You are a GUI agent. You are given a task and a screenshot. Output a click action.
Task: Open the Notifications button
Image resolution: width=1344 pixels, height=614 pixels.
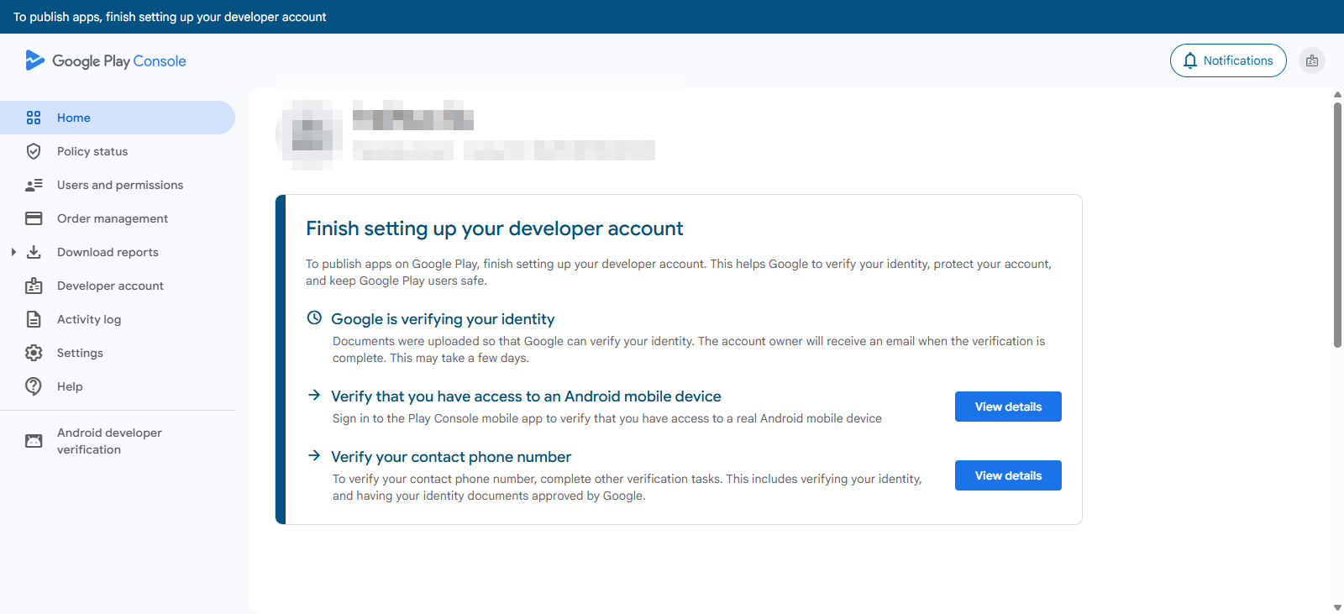coord(1227,60)
